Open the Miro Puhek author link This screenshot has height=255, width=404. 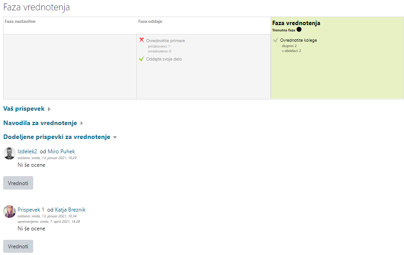61,151
